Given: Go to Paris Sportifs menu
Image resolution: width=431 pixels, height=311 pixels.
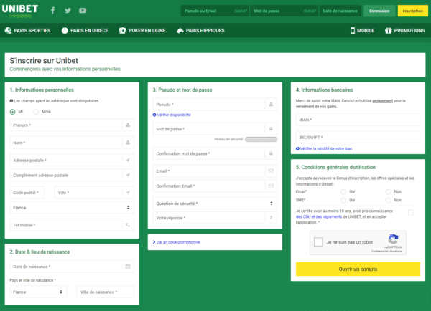Looking at the screenshot, I should tap(28, 30).
